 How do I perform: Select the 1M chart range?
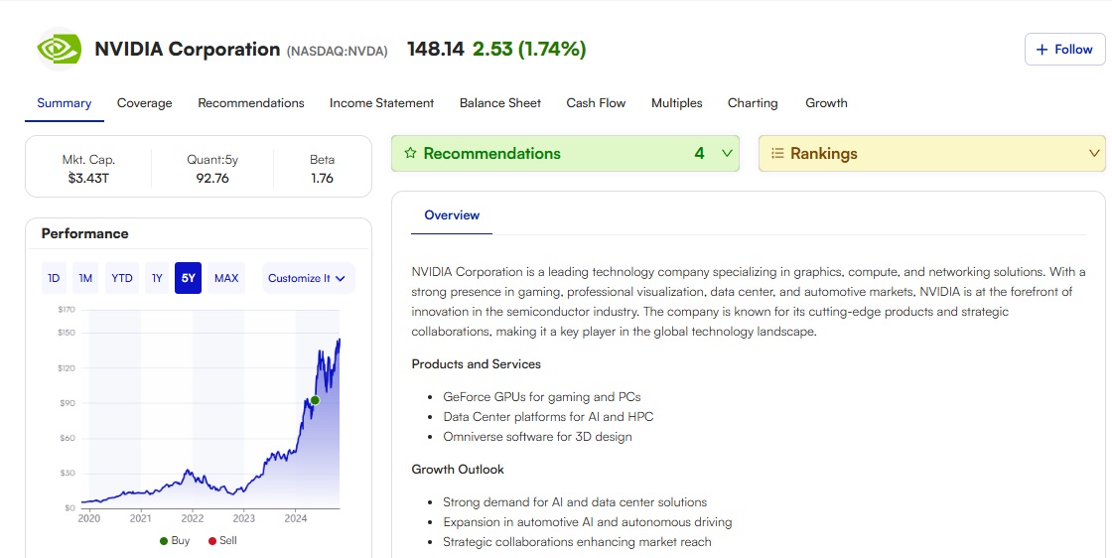click(85, 278)
